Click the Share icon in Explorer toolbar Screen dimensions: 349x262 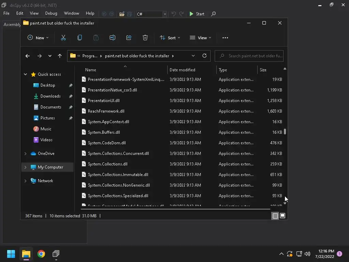129,38
